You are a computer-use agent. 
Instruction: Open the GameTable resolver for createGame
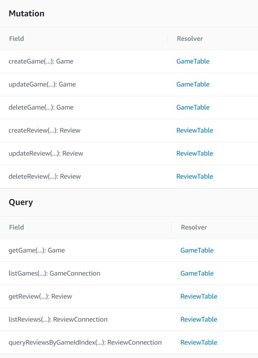[193, 61]
